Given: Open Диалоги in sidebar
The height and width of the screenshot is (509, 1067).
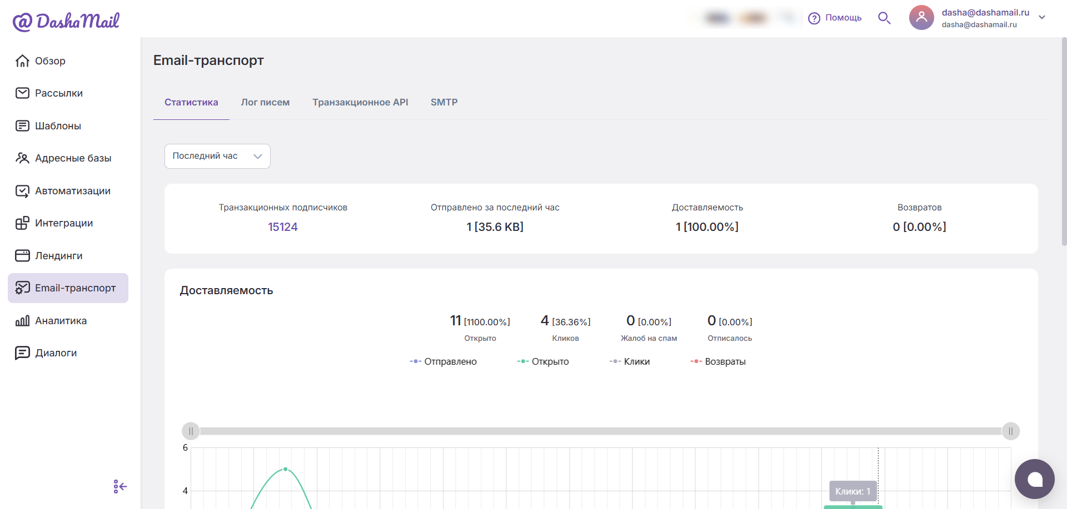Looking at the screenshot, I should (68, 353).
